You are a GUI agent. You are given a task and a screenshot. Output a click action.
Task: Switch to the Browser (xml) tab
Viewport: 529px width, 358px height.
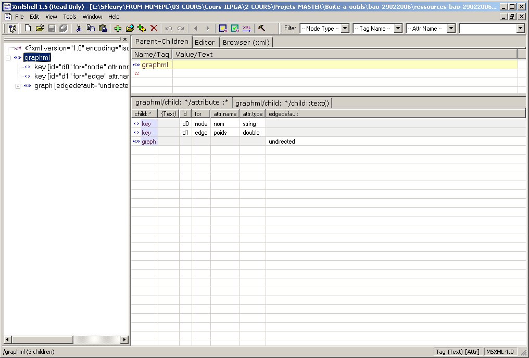point(246,42)
